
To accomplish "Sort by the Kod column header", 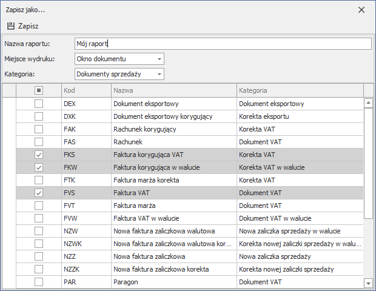I will pos(86,90).
